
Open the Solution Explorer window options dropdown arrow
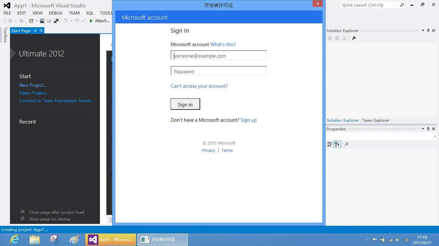pyautogui.click(x=423, y=30)
